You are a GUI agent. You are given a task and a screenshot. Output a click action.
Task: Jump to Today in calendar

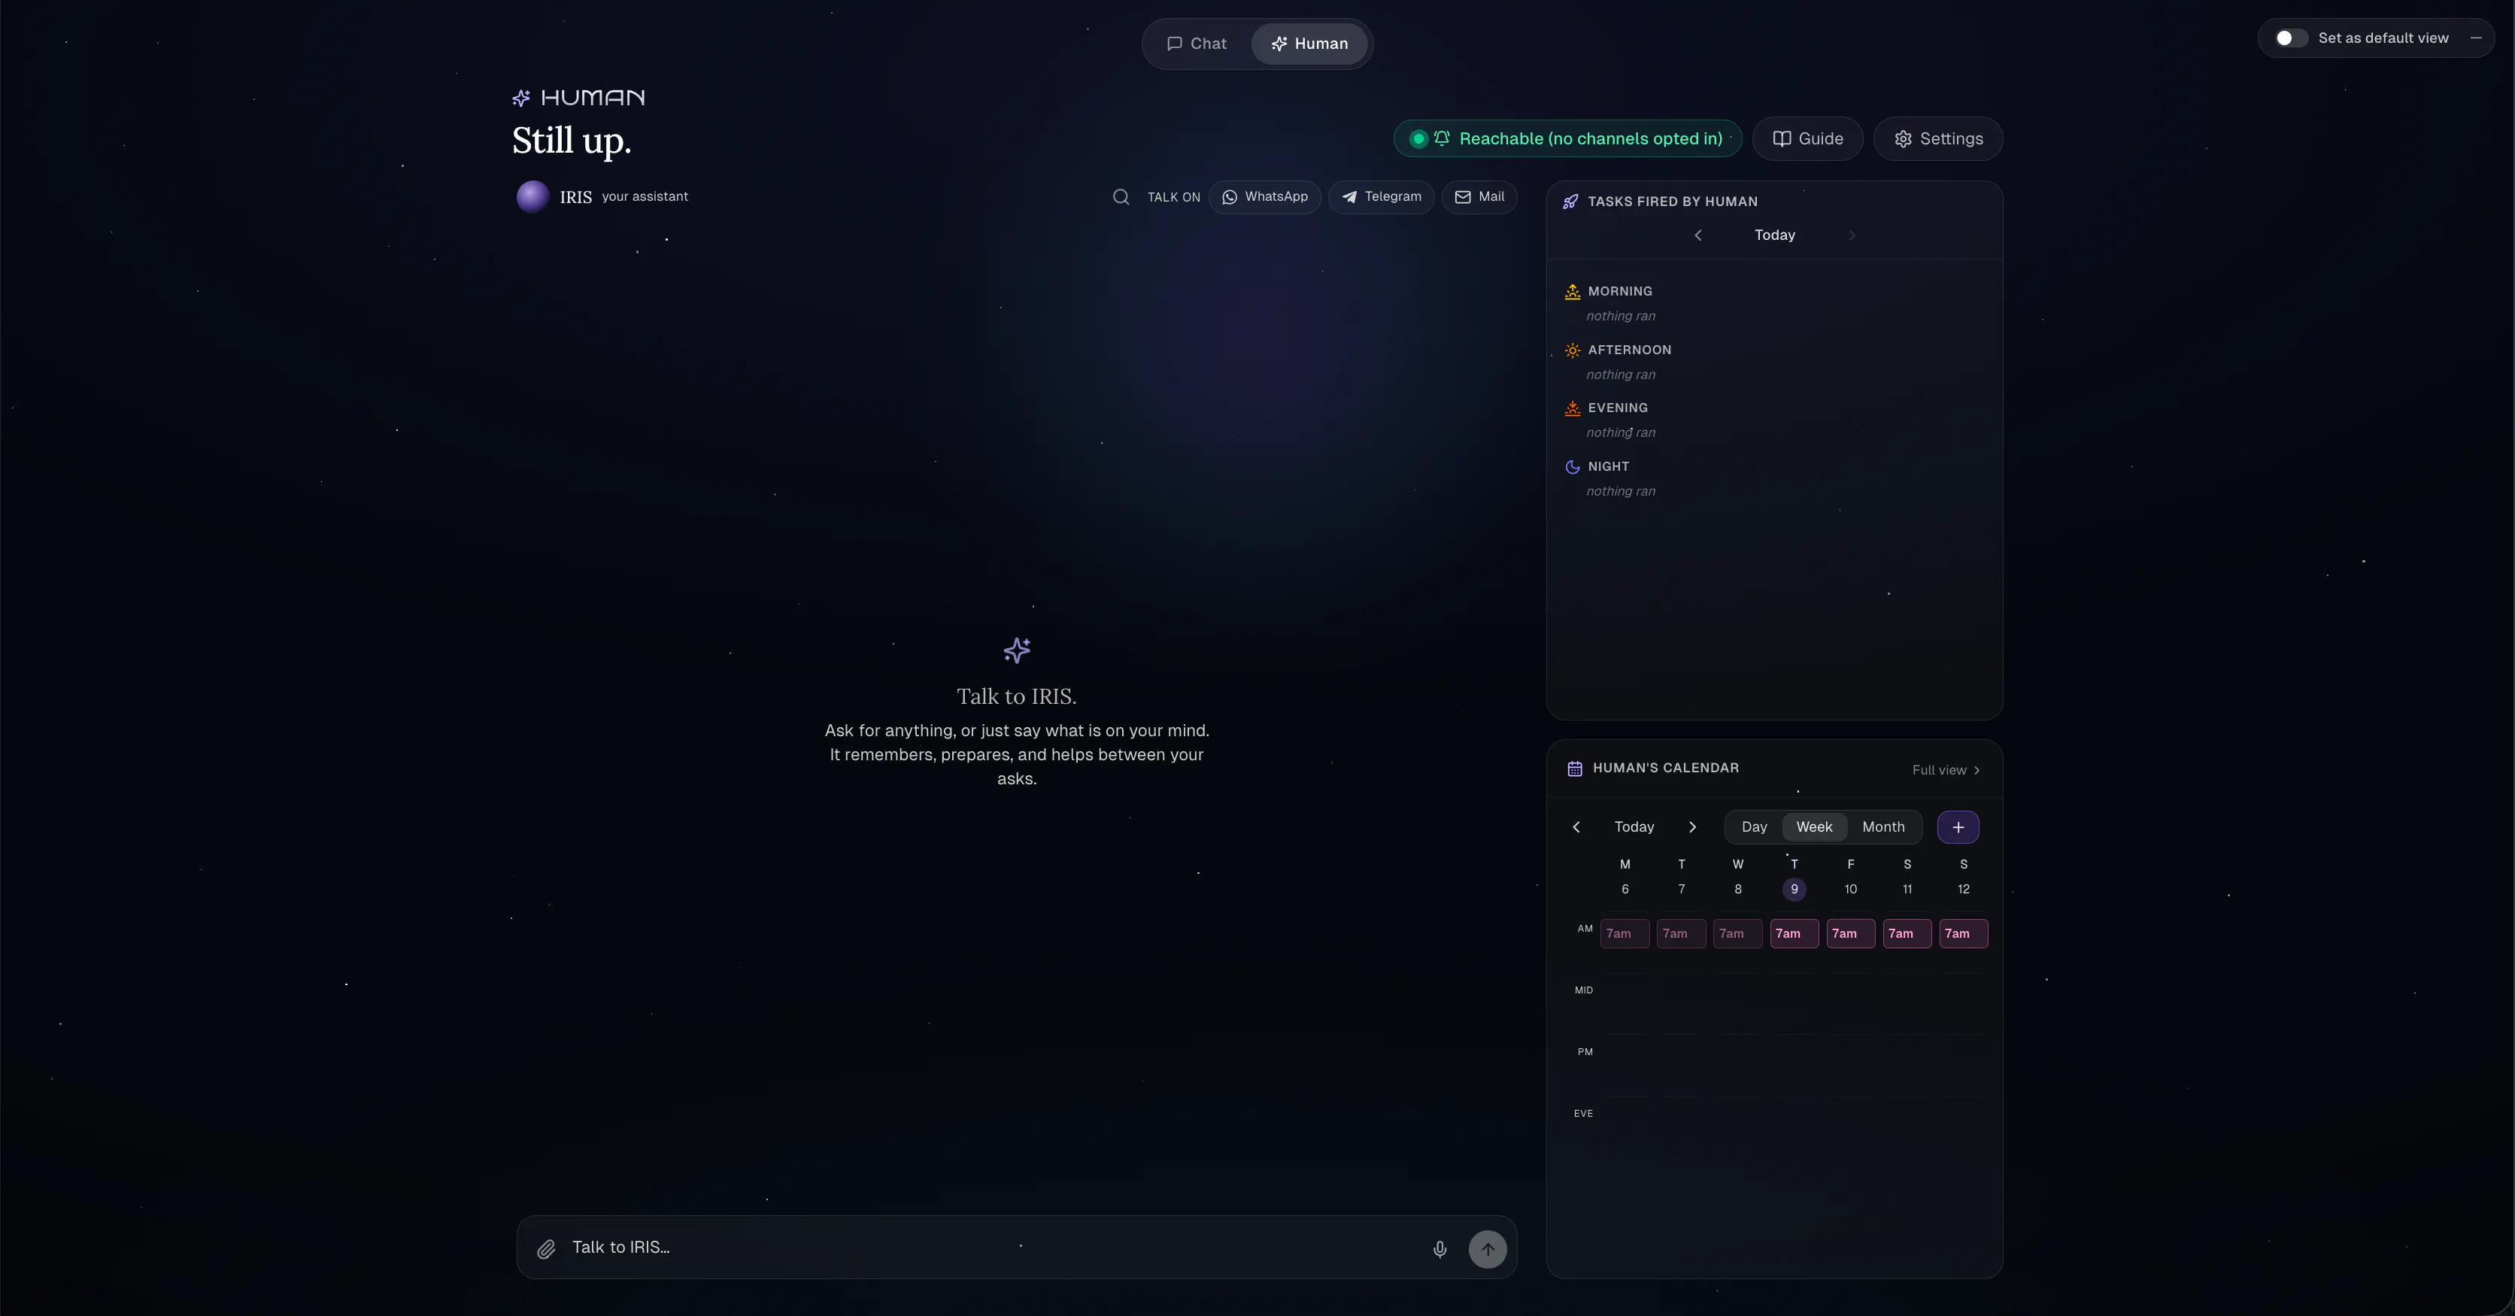pos(1634,827)
